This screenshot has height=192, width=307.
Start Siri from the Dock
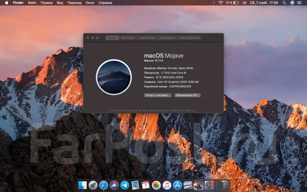(114, 185)
